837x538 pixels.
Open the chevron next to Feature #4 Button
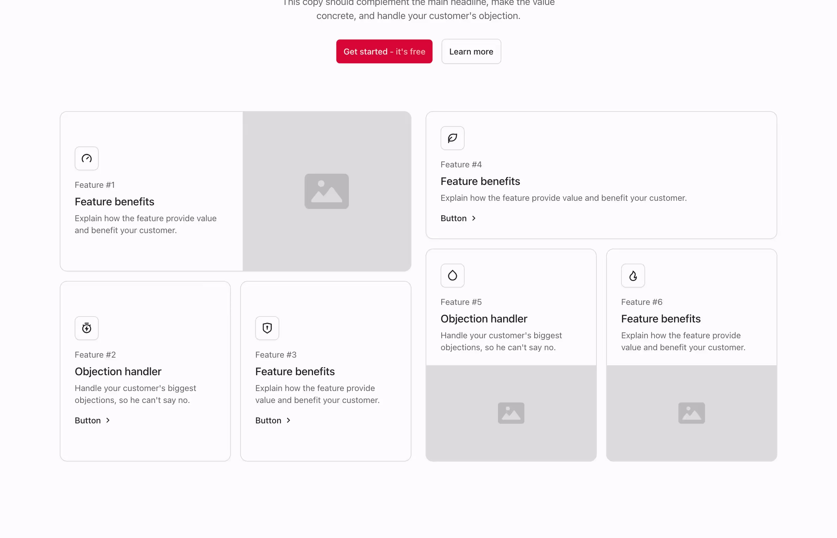click(x=473, y=218)
